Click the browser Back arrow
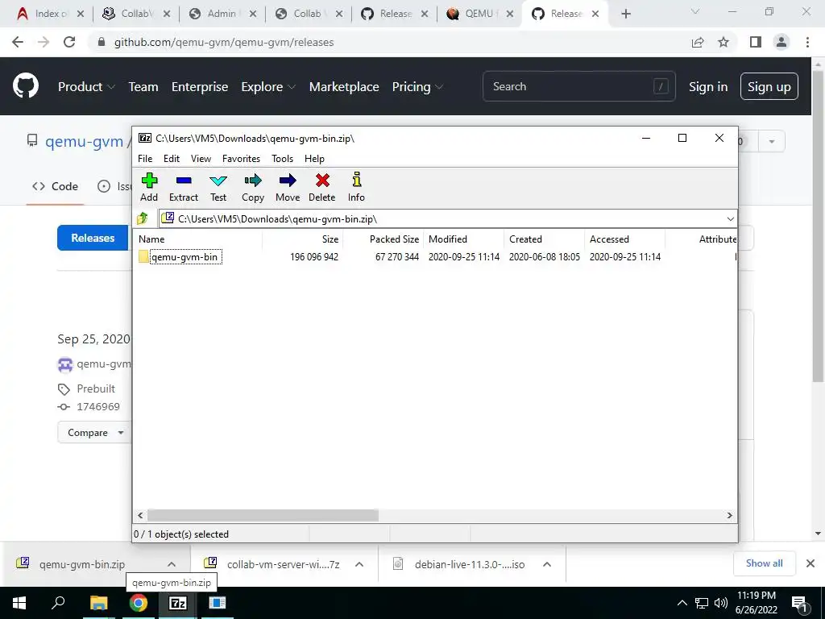This screenshot has height=619, width=825. [x=18, y=42]
